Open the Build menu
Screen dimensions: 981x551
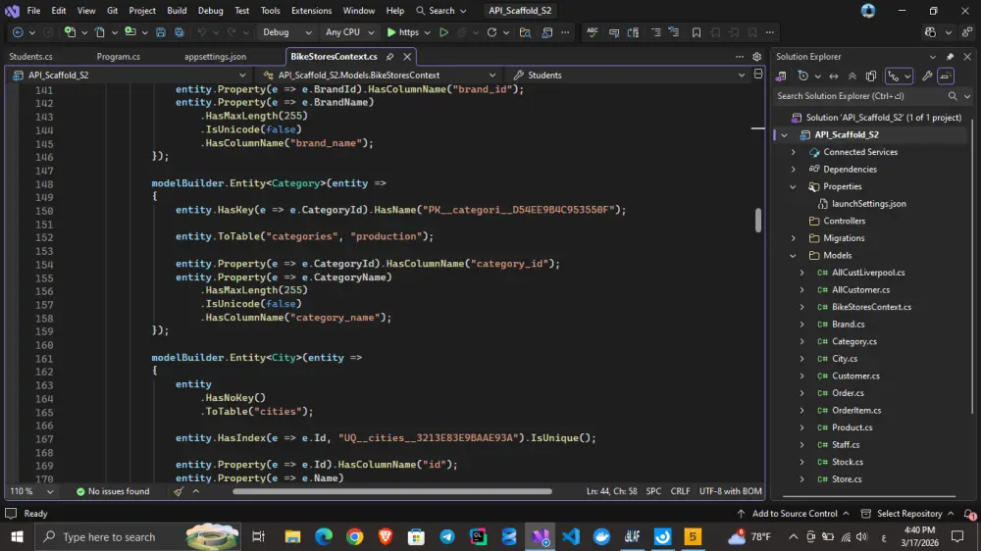177,11
